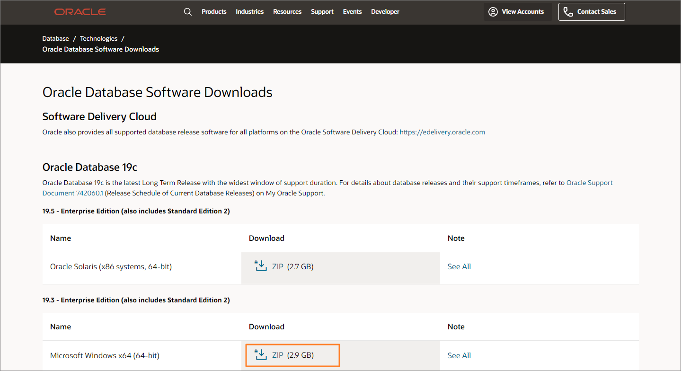This screenshot has width=681, height=371.
Task: Click the Note column header in 19.5 table
Action: (456, 238)
